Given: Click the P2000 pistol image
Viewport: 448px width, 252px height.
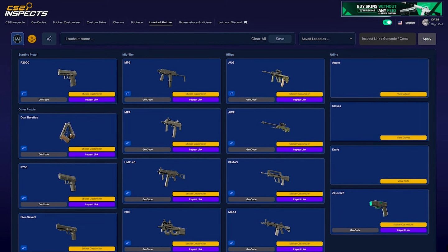Looking at the screenshot, I should tap(68, 77).
